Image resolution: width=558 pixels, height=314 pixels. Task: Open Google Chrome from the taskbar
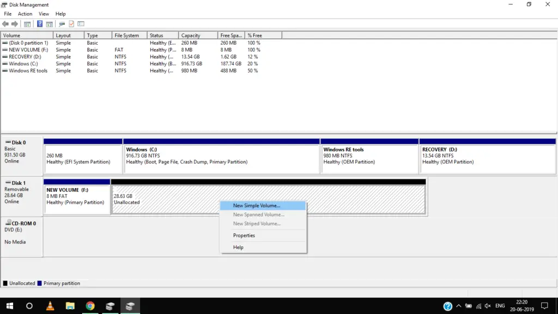(90, 306)
